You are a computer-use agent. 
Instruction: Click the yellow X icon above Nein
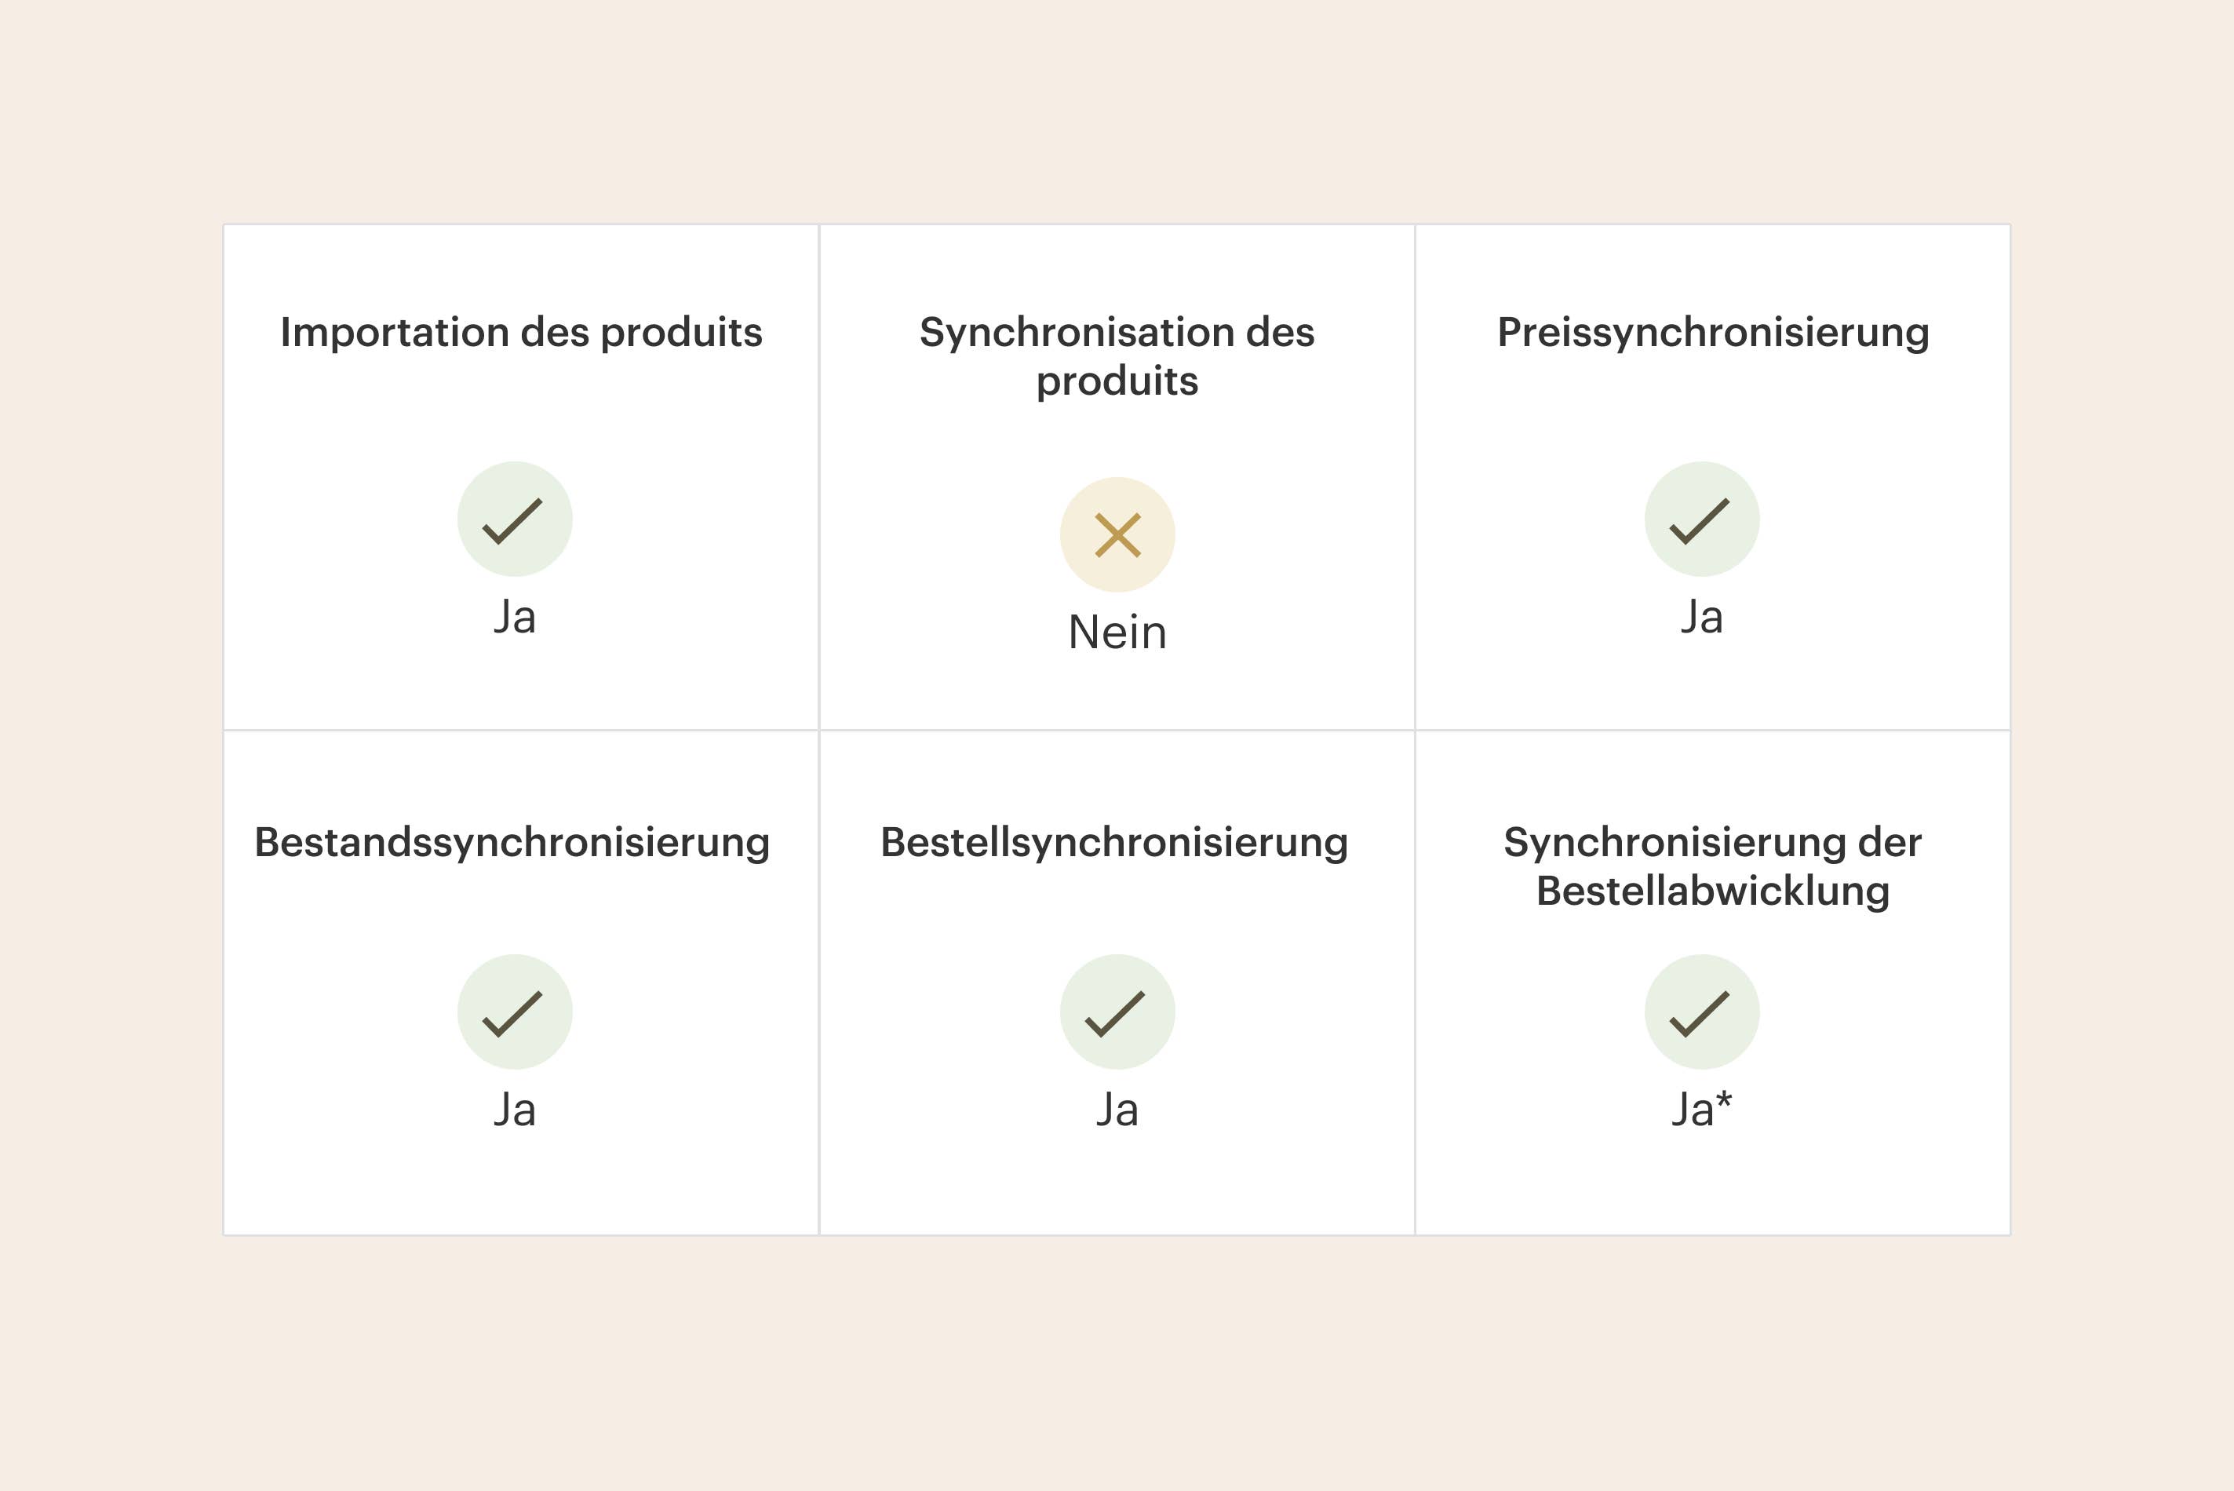(1117, 534)
